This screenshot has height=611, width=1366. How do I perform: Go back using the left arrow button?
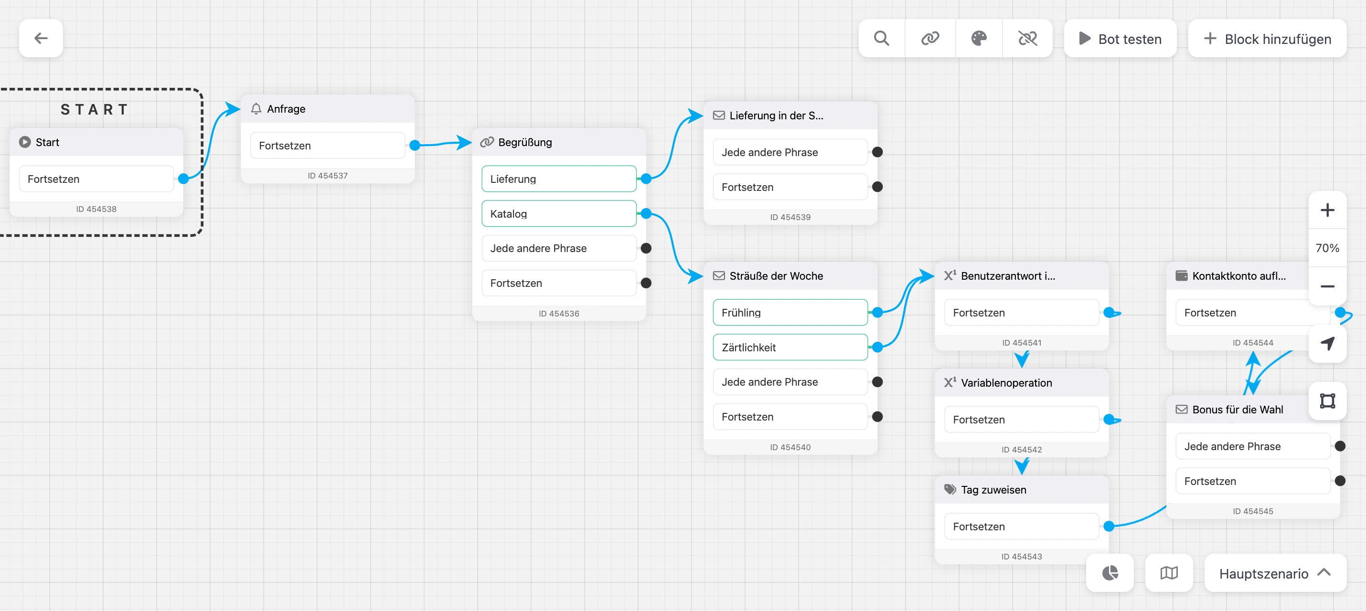tap(41, 38)
